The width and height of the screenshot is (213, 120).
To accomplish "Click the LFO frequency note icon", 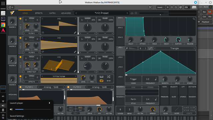I will pos(155,79).
